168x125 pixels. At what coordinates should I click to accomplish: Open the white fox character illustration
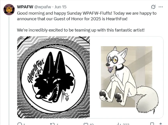126,77
